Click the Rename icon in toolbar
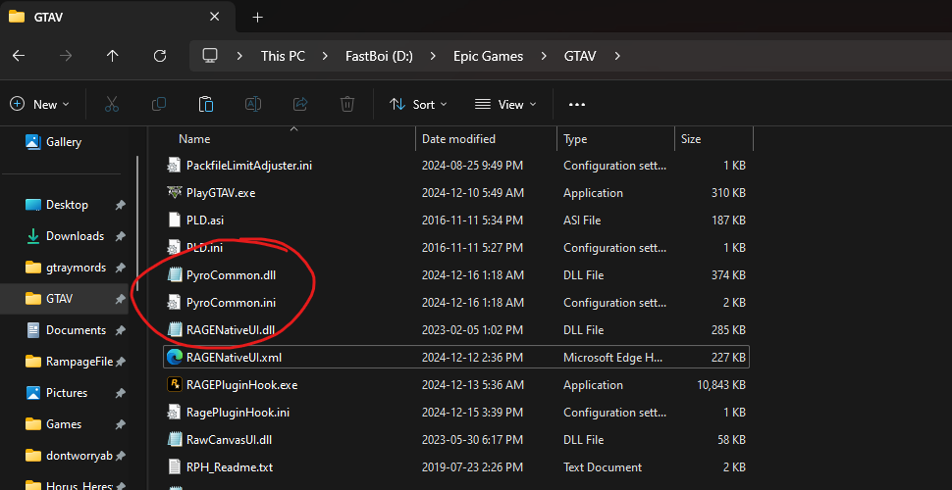This screenshot has height=490, width=952. (x=252, y=104)
